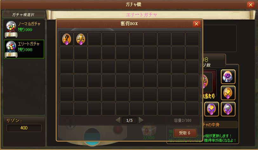Click the リソン amount field showing 400
The image size is (258, 150).
24,128
